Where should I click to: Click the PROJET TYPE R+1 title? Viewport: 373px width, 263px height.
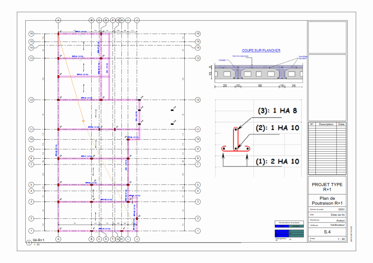click(327, 187)
